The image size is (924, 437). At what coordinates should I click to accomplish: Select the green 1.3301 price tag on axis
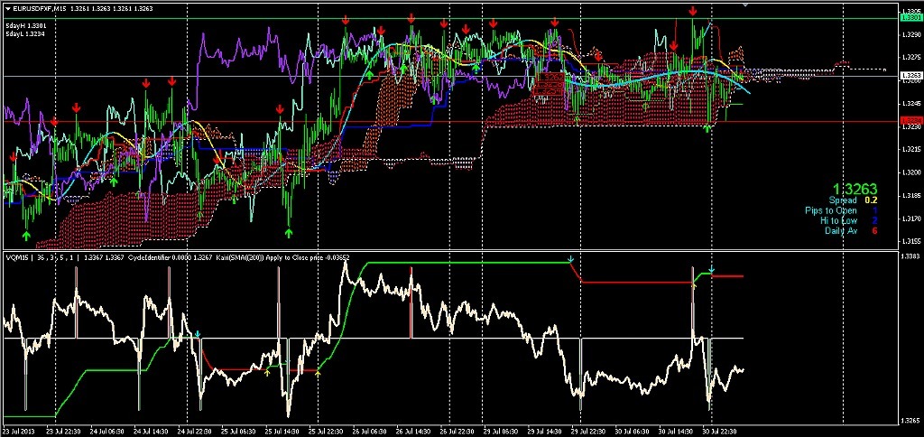point(910,18)
